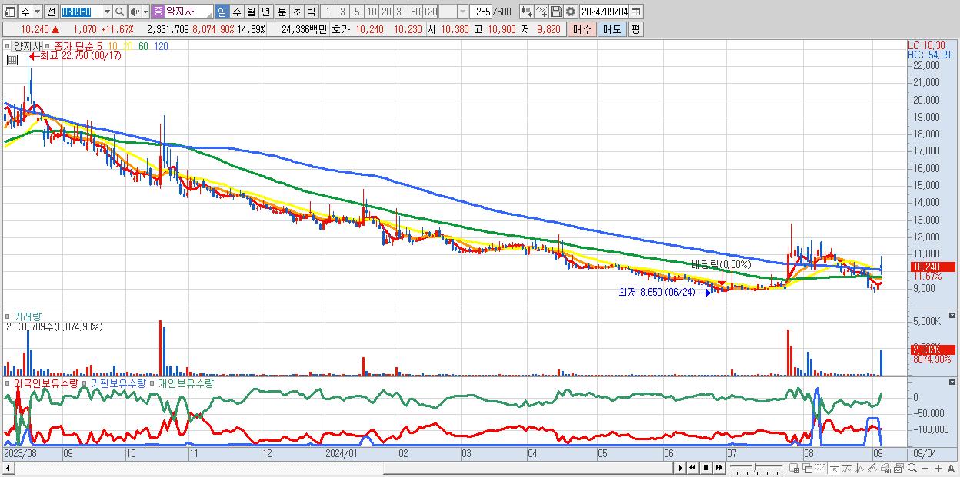Select the 틱 tick chart period

311,12
